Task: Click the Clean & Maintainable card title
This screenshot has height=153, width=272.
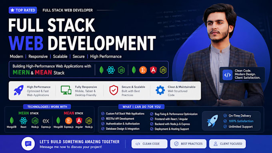Action: (x=182, y=87)
